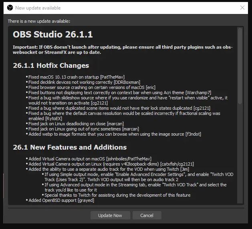Click the 'Special thanks to Twitch' line

(117, 195)
